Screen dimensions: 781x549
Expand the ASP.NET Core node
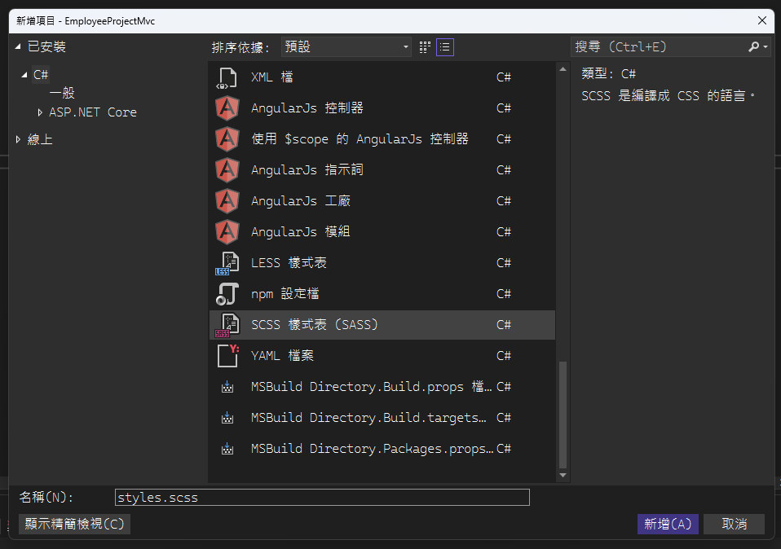point(40,112)
